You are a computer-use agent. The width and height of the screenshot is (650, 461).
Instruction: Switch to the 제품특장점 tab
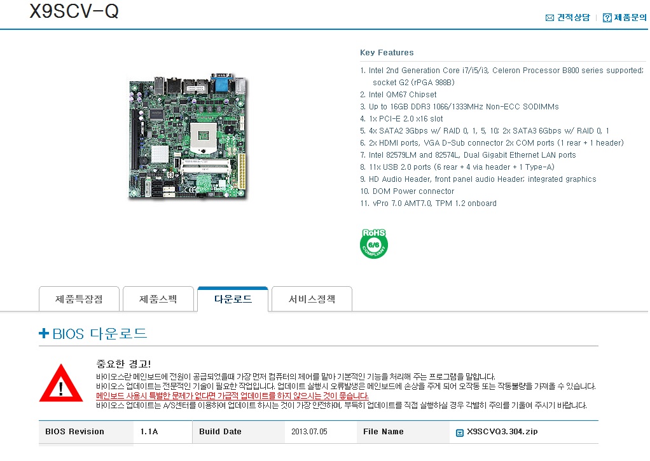[x=79, y=299]
